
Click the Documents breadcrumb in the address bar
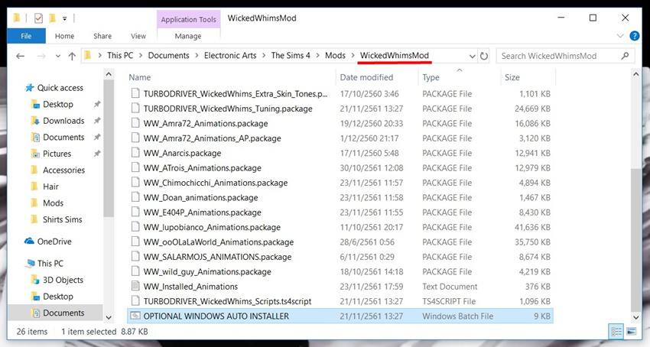point(168,56)
